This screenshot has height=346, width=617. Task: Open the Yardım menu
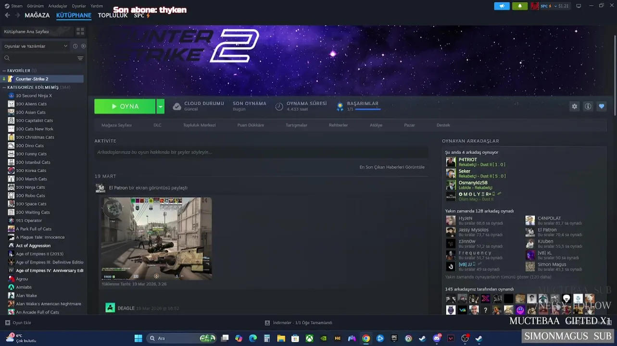coord(97,6)
